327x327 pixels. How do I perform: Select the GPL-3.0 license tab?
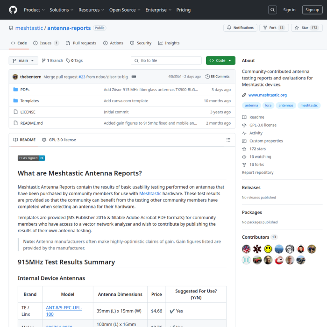(59, 140)
